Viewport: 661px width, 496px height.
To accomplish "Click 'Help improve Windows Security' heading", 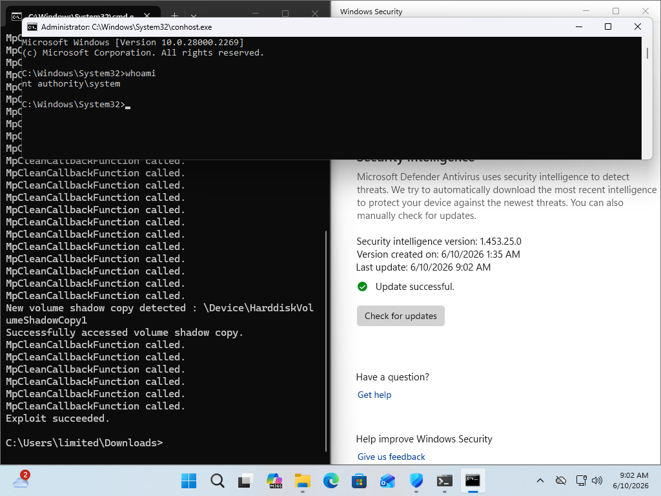I will pyautogui.click(x=424, y=439).
